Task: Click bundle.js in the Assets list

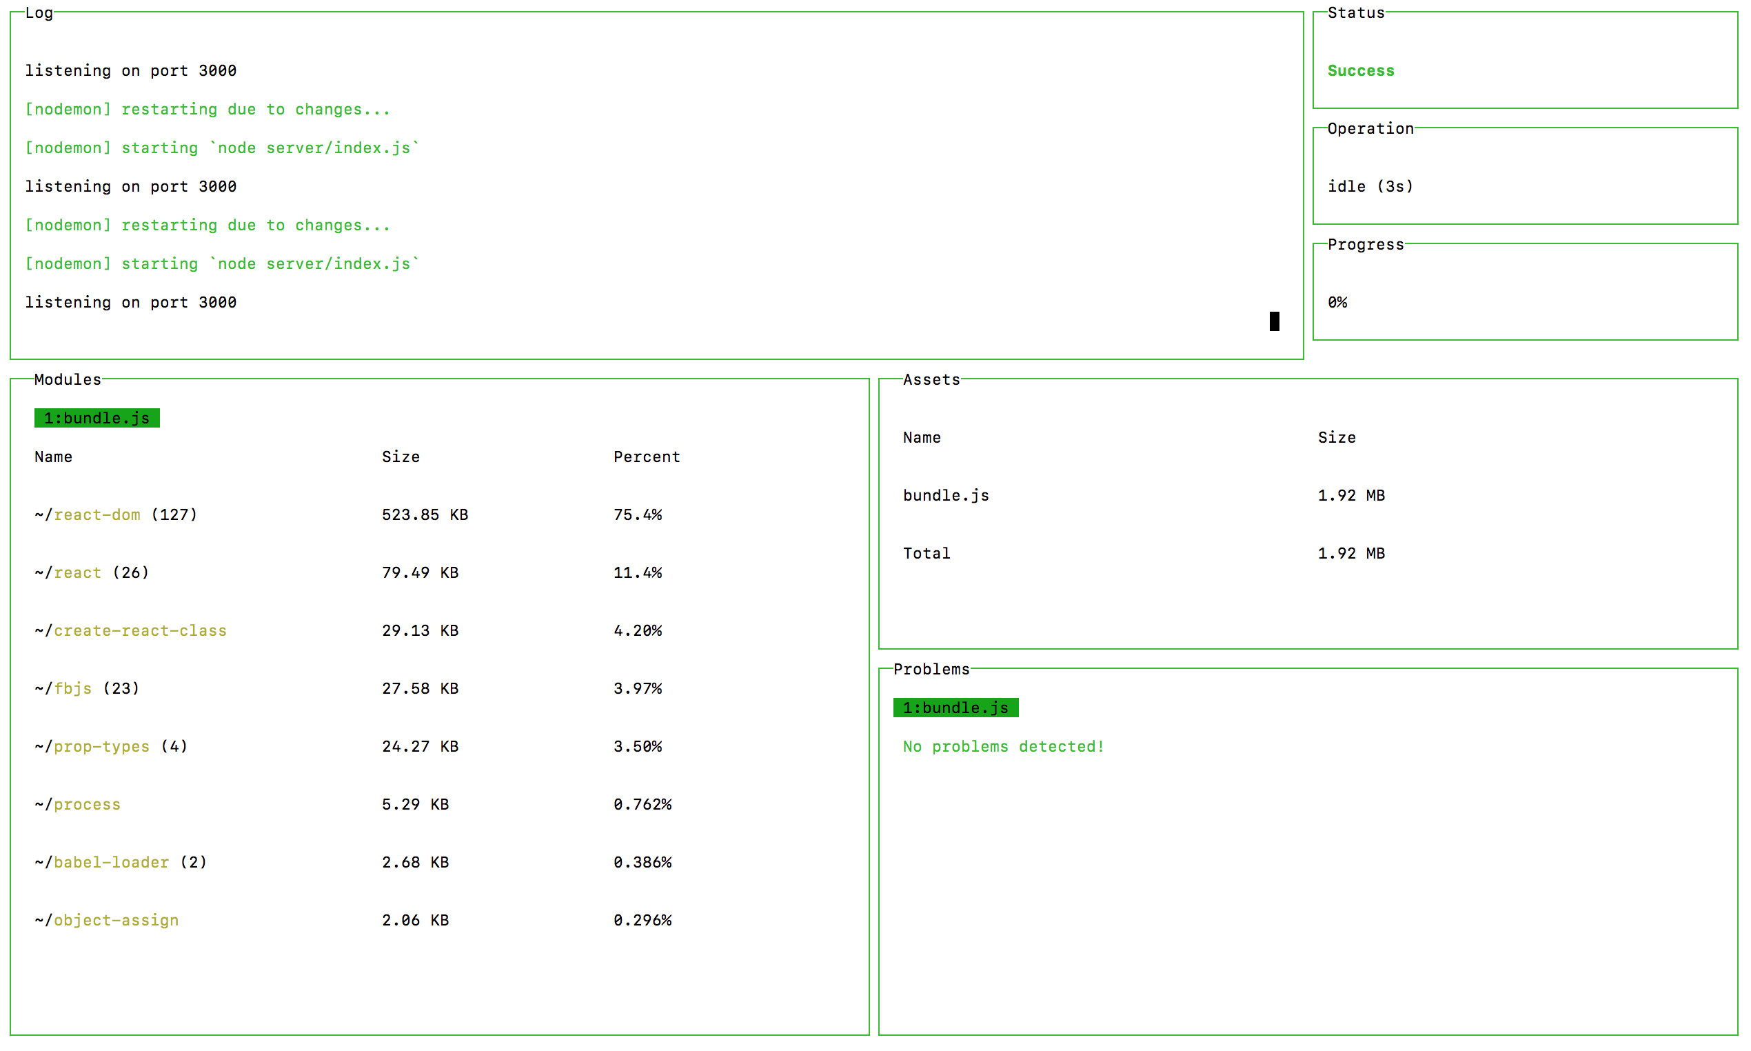Action: pos(946,496)
